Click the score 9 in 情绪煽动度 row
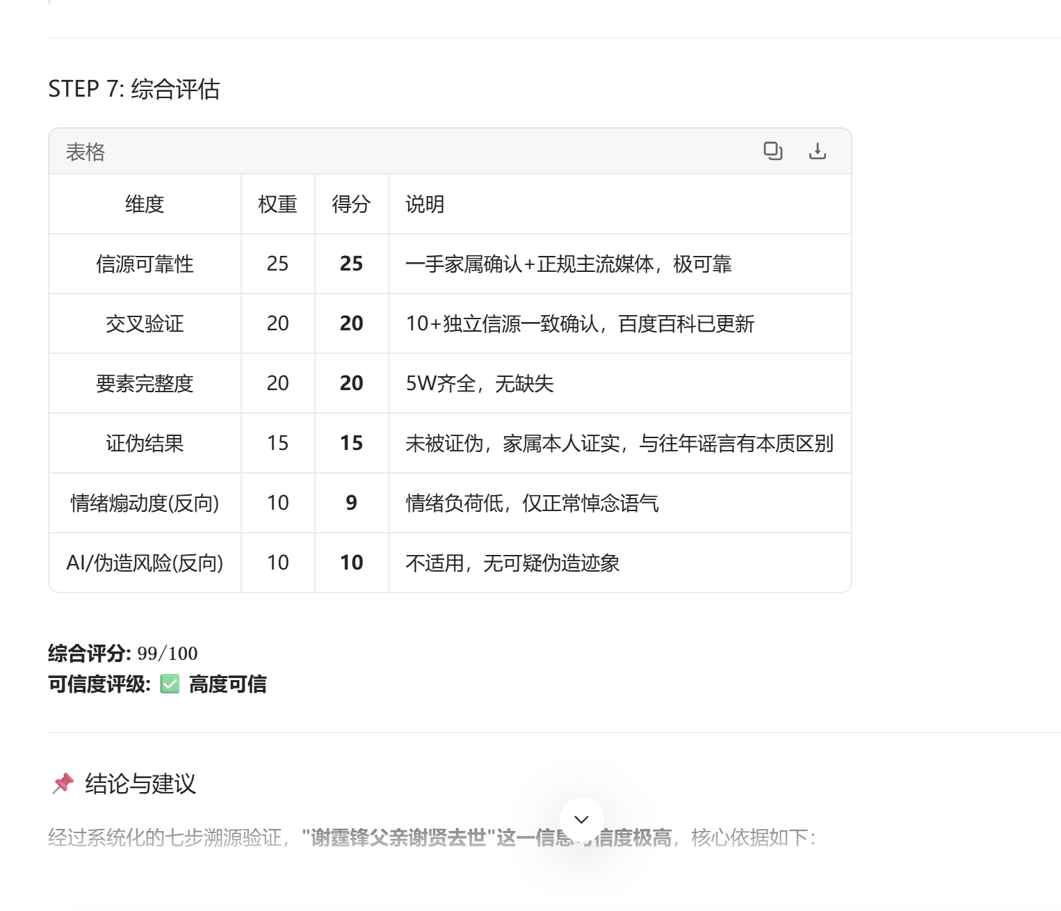 tap(351, 503)
